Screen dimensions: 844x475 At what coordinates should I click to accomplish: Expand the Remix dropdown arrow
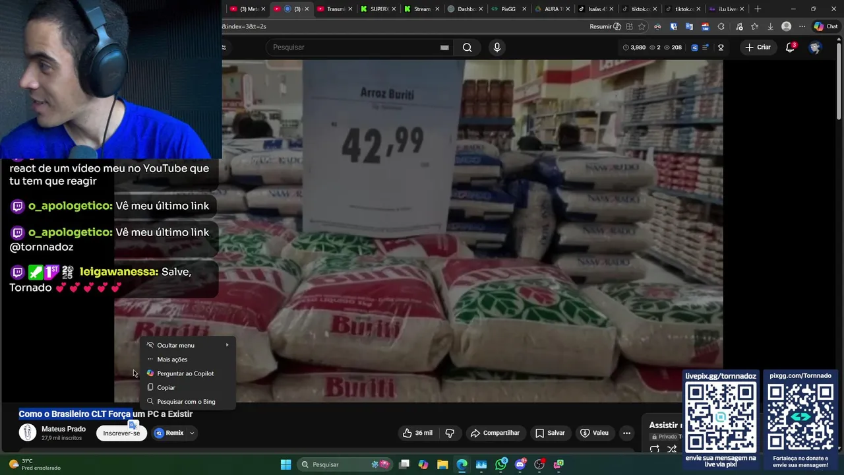tap(192, 433)
